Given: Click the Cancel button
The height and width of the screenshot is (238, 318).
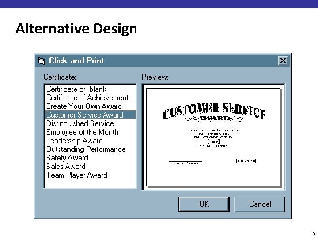Looking at the screenshot, I should [x=260, y=204].
